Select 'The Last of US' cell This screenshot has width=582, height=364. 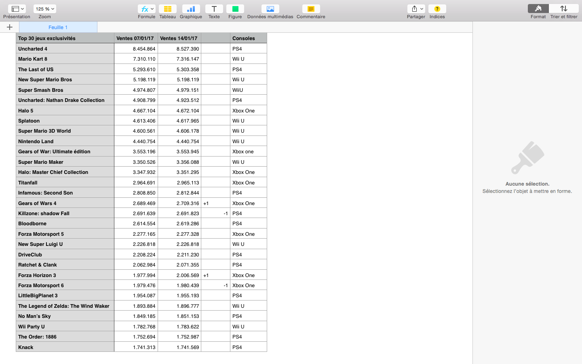click(x=65, y=69)
